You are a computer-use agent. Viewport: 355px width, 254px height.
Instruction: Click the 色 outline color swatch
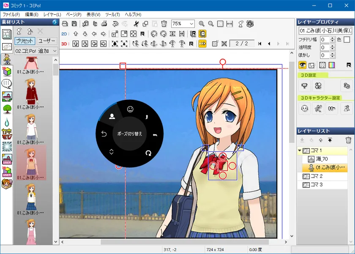pyautogui.click(x=347, y=39)
